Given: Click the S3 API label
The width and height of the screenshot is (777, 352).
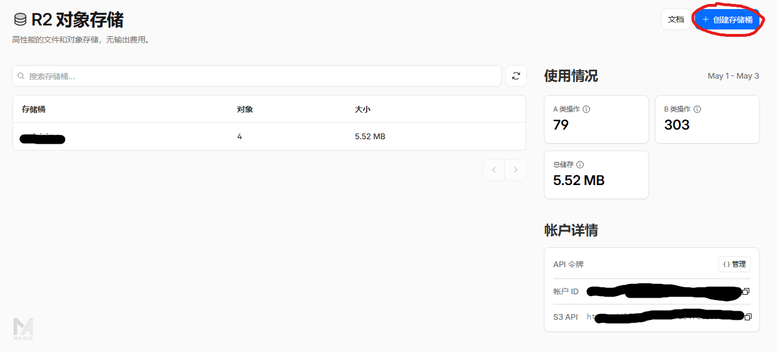Looking at the screenshot, I should point(565,317).
